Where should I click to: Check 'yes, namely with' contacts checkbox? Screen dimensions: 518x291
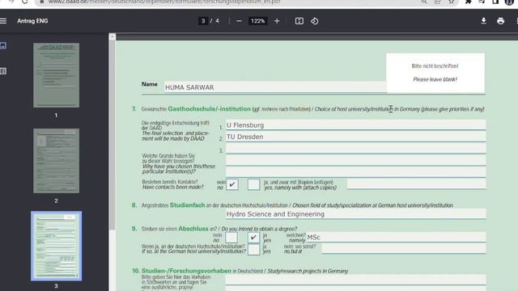click(x=253, y=184)
